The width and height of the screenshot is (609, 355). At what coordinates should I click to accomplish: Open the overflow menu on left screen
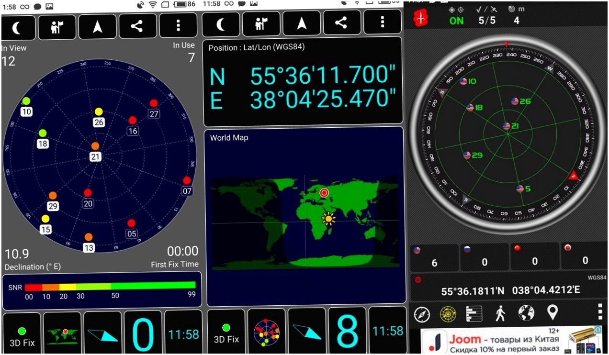point(178,25)
